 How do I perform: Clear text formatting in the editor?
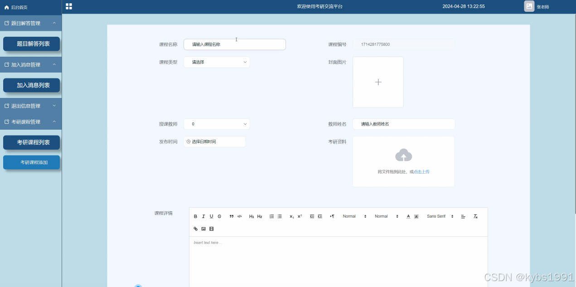(476, 217)
